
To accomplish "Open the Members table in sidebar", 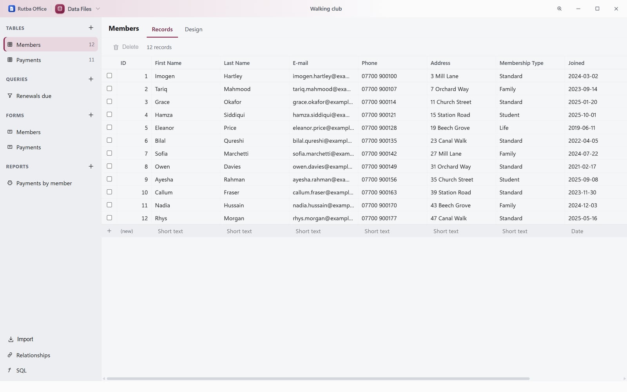I will (51, 44).
